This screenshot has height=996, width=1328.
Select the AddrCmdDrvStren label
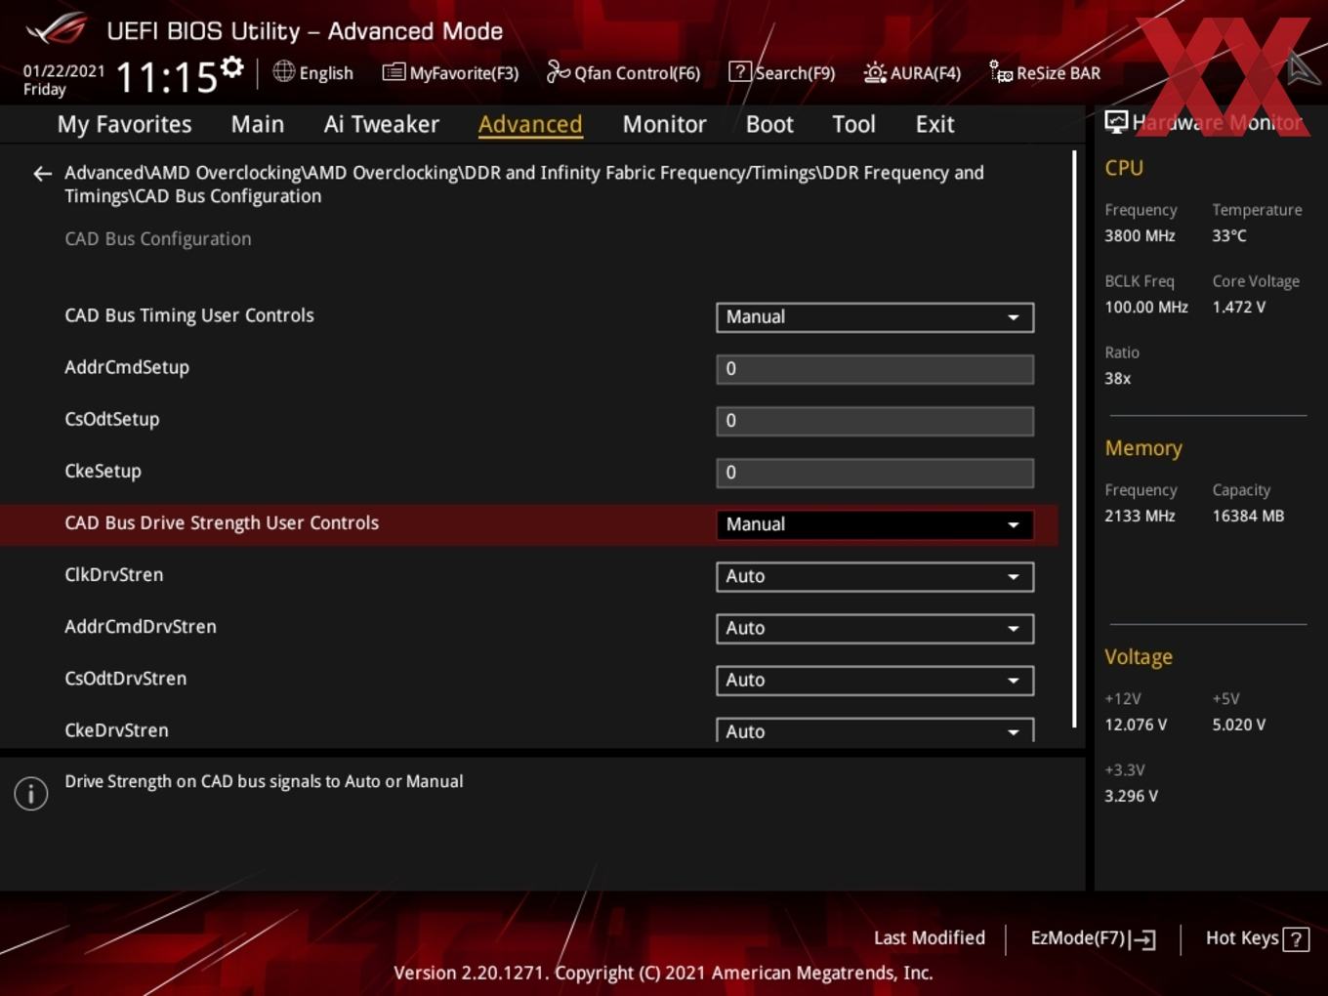coord(141,626)
